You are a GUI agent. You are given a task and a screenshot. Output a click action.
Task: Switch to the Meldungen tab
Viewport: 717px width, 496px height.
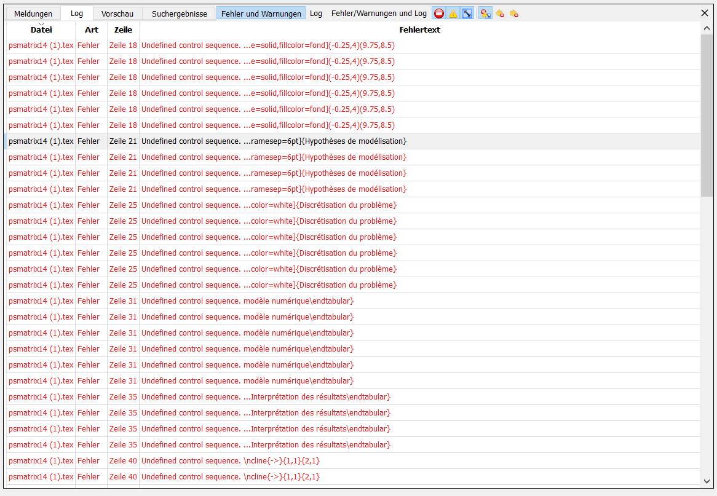click(x=33, y=14)
